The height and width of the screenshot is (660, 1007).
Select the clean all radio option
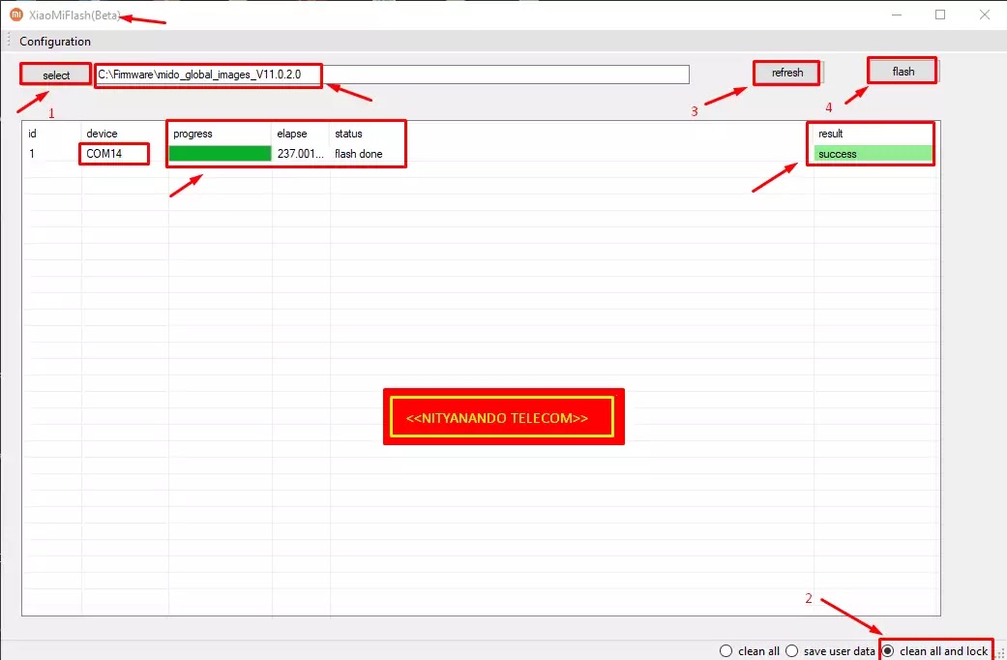tap(749, 651)
